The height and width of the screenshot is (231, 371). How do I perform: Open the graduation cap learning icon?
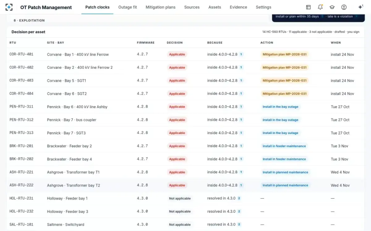[332, 7]
